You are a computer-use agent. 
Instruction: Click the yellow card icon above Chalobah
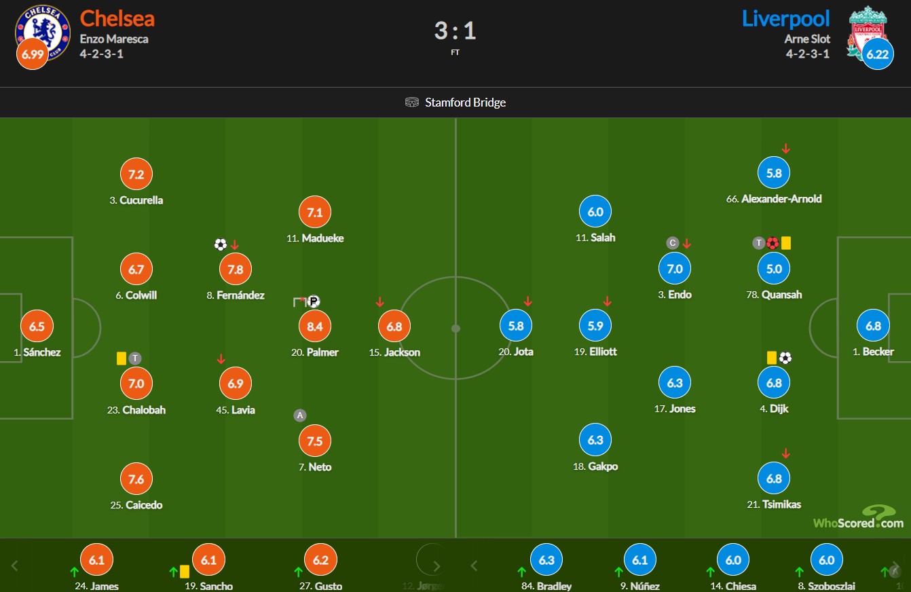pyautogui.click(x=122, y=358)
